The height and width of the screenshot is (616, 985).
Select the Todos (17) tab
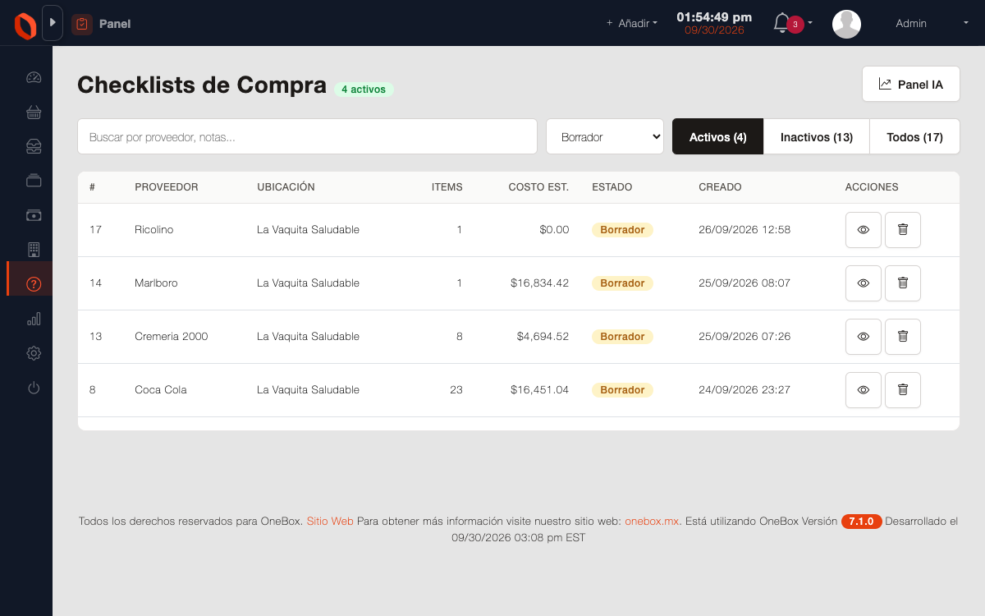[914, 136]
